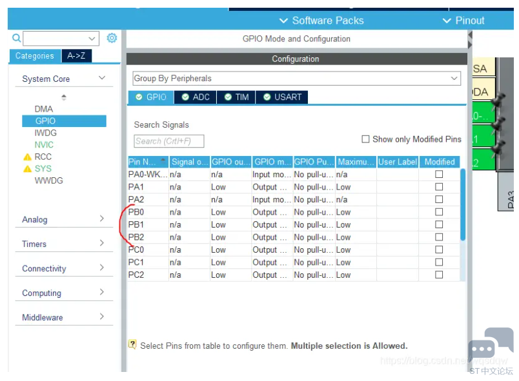Check Modified box for PC1 row
This screenshot has height=381, width=519.
pyautogui.click(x=439, y=262)
